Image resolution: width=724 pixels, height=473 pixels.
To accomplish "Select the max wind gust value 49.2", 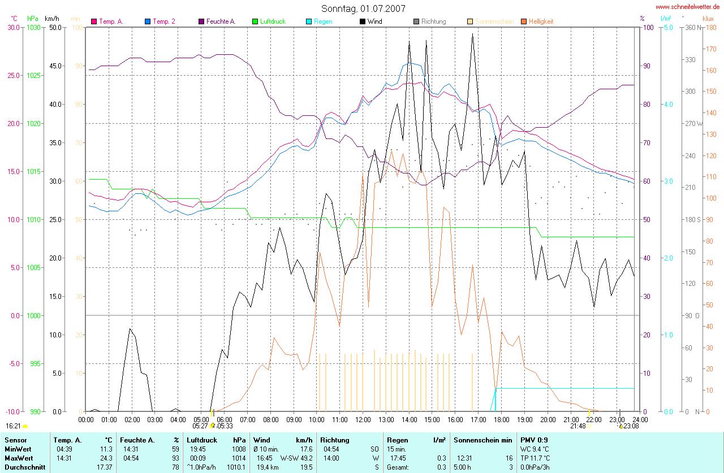I will coord(306,458).
